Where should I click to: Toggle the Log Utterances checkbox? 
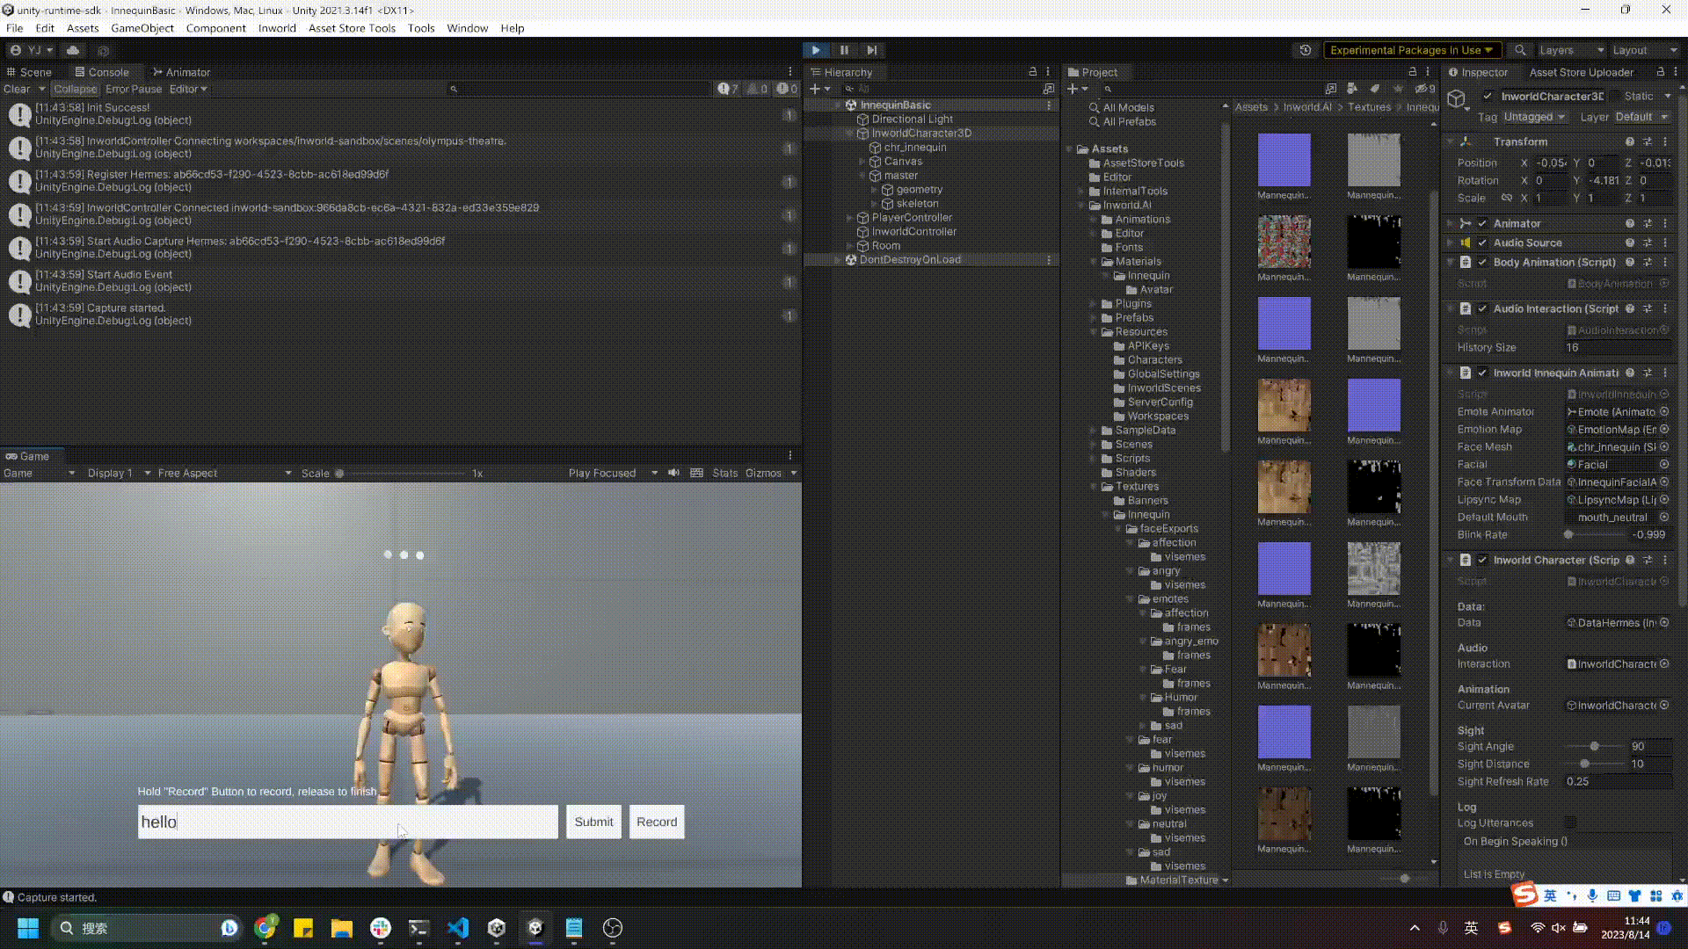1570,823
